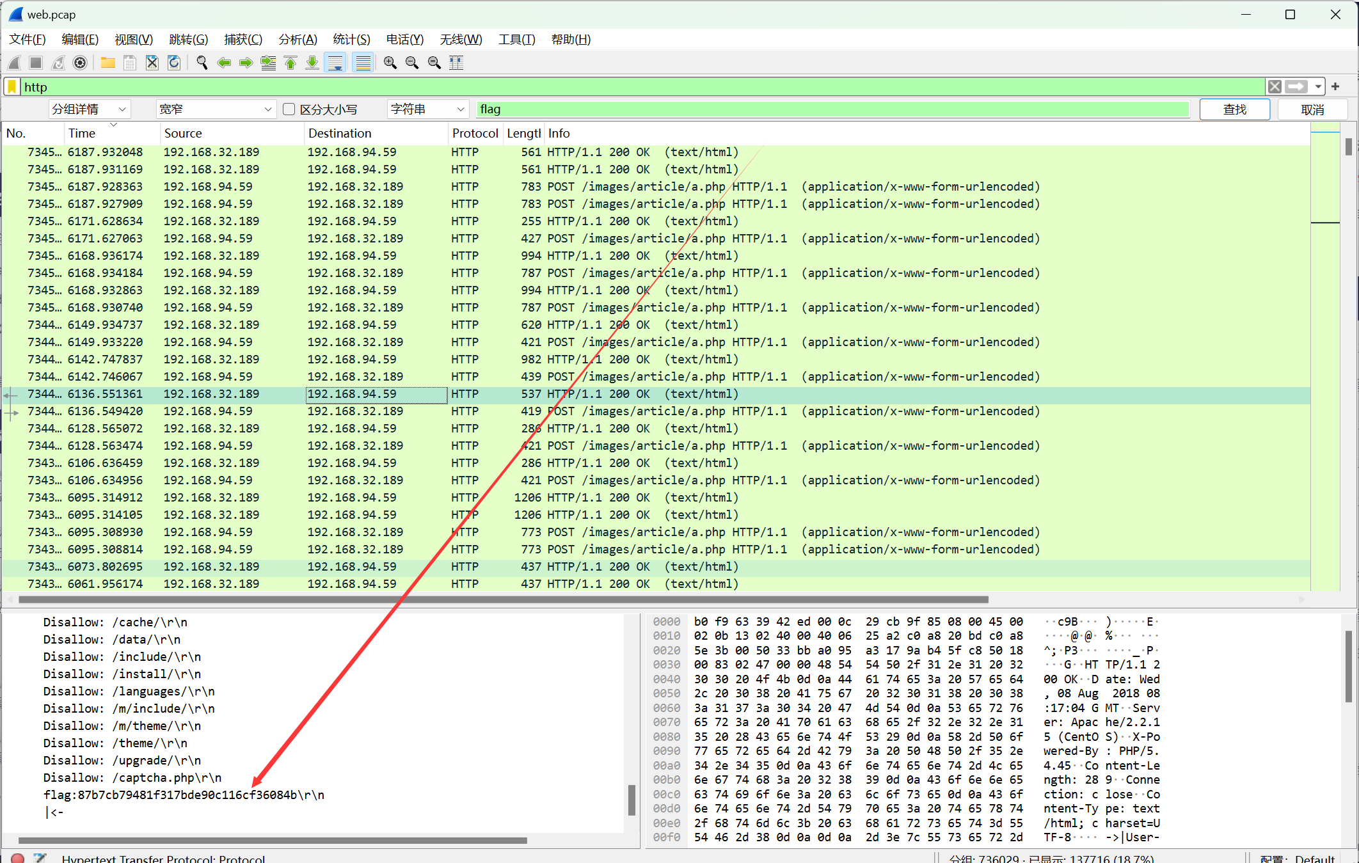Image resolution: width=1359 pixels, height=863 pixels.
Task: Click the resize columns icon
Action: (456, 63)
